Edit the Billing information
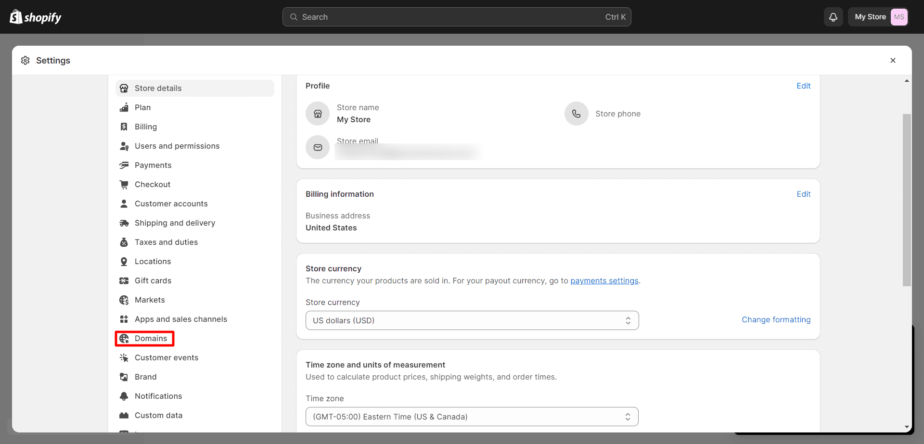The image size is (924, 444). [803, 194]
